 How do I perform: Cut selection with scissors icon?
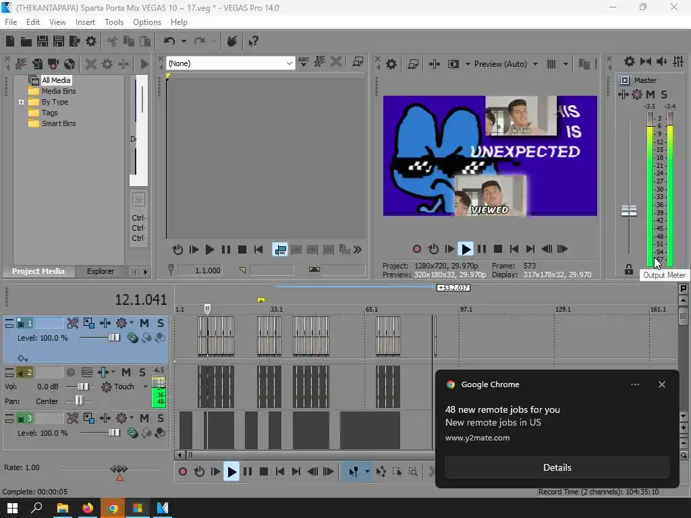113,41
